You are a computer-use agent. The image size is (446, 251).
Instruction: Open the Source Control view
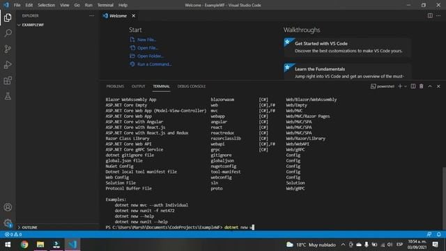[8, 49]
